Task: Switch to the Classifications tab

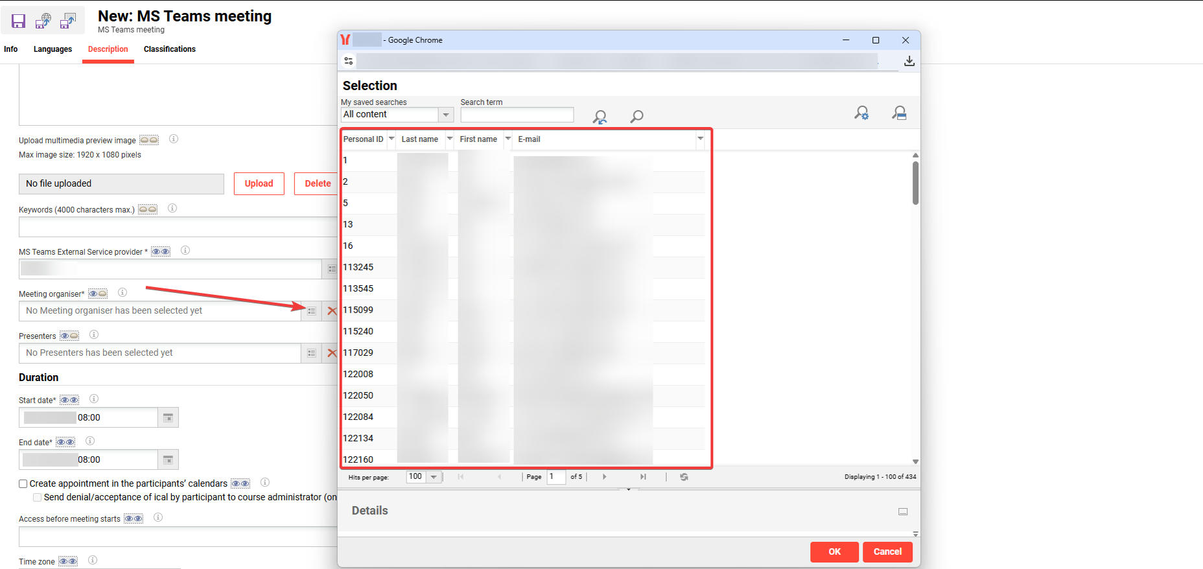Action: click(x=170, y=49)
